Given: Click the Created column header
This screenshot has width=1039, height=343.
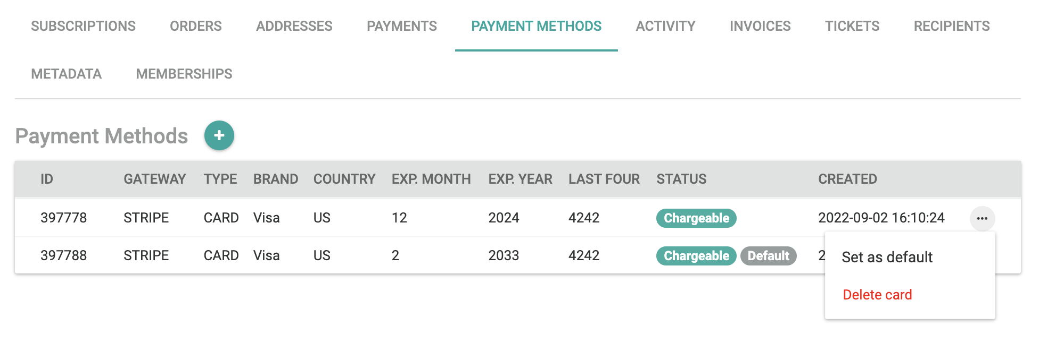Looking at the screenshot, I should (x=847, y=179).
